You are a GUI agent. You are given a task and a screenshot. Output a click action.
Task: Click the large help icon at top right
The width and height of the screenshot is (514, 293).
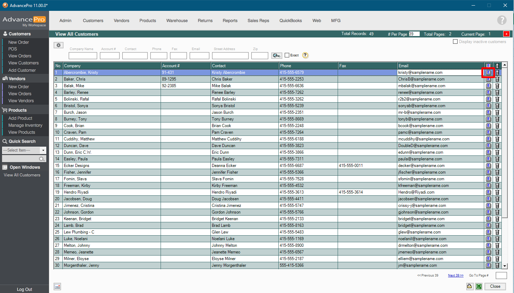502,20
